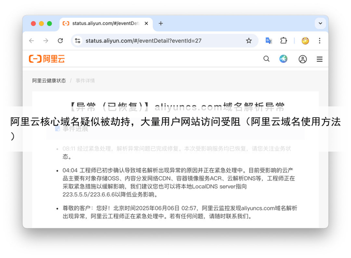
Task: Reload the current page
Action: 60,41
